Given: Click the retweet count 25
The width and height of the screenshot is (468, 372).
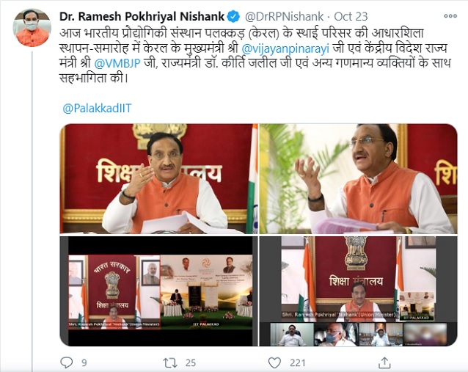Looking at the screenshot, I should [x=191, y=362].
